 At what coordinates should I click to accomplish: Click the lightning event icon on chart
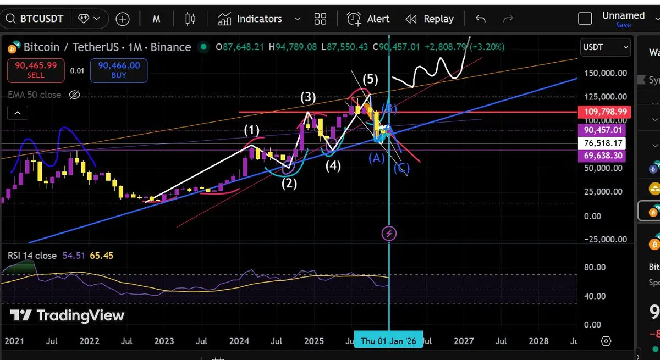(x=389, y=234)
